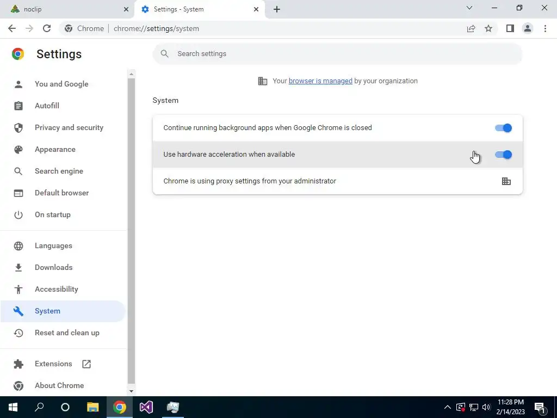The height and width of the screenshot is (418, 557).
Task: Open the Windows Start menu
Action: [x=13, y=407]
